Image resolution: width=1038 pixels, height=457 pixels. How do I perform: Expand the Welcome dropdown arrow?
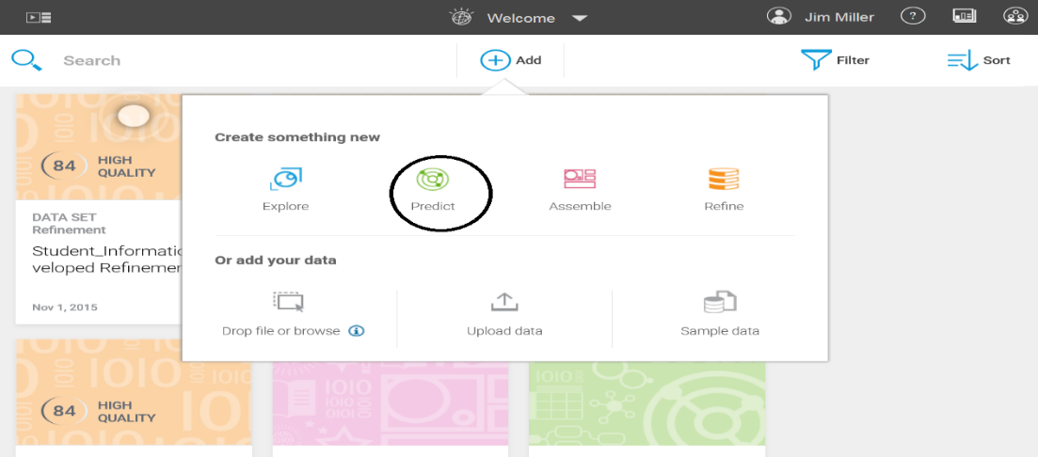(580, 18)
